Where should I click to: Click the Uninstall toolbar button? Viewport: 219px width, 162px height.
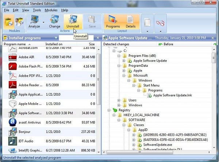(x=73, y=22)
